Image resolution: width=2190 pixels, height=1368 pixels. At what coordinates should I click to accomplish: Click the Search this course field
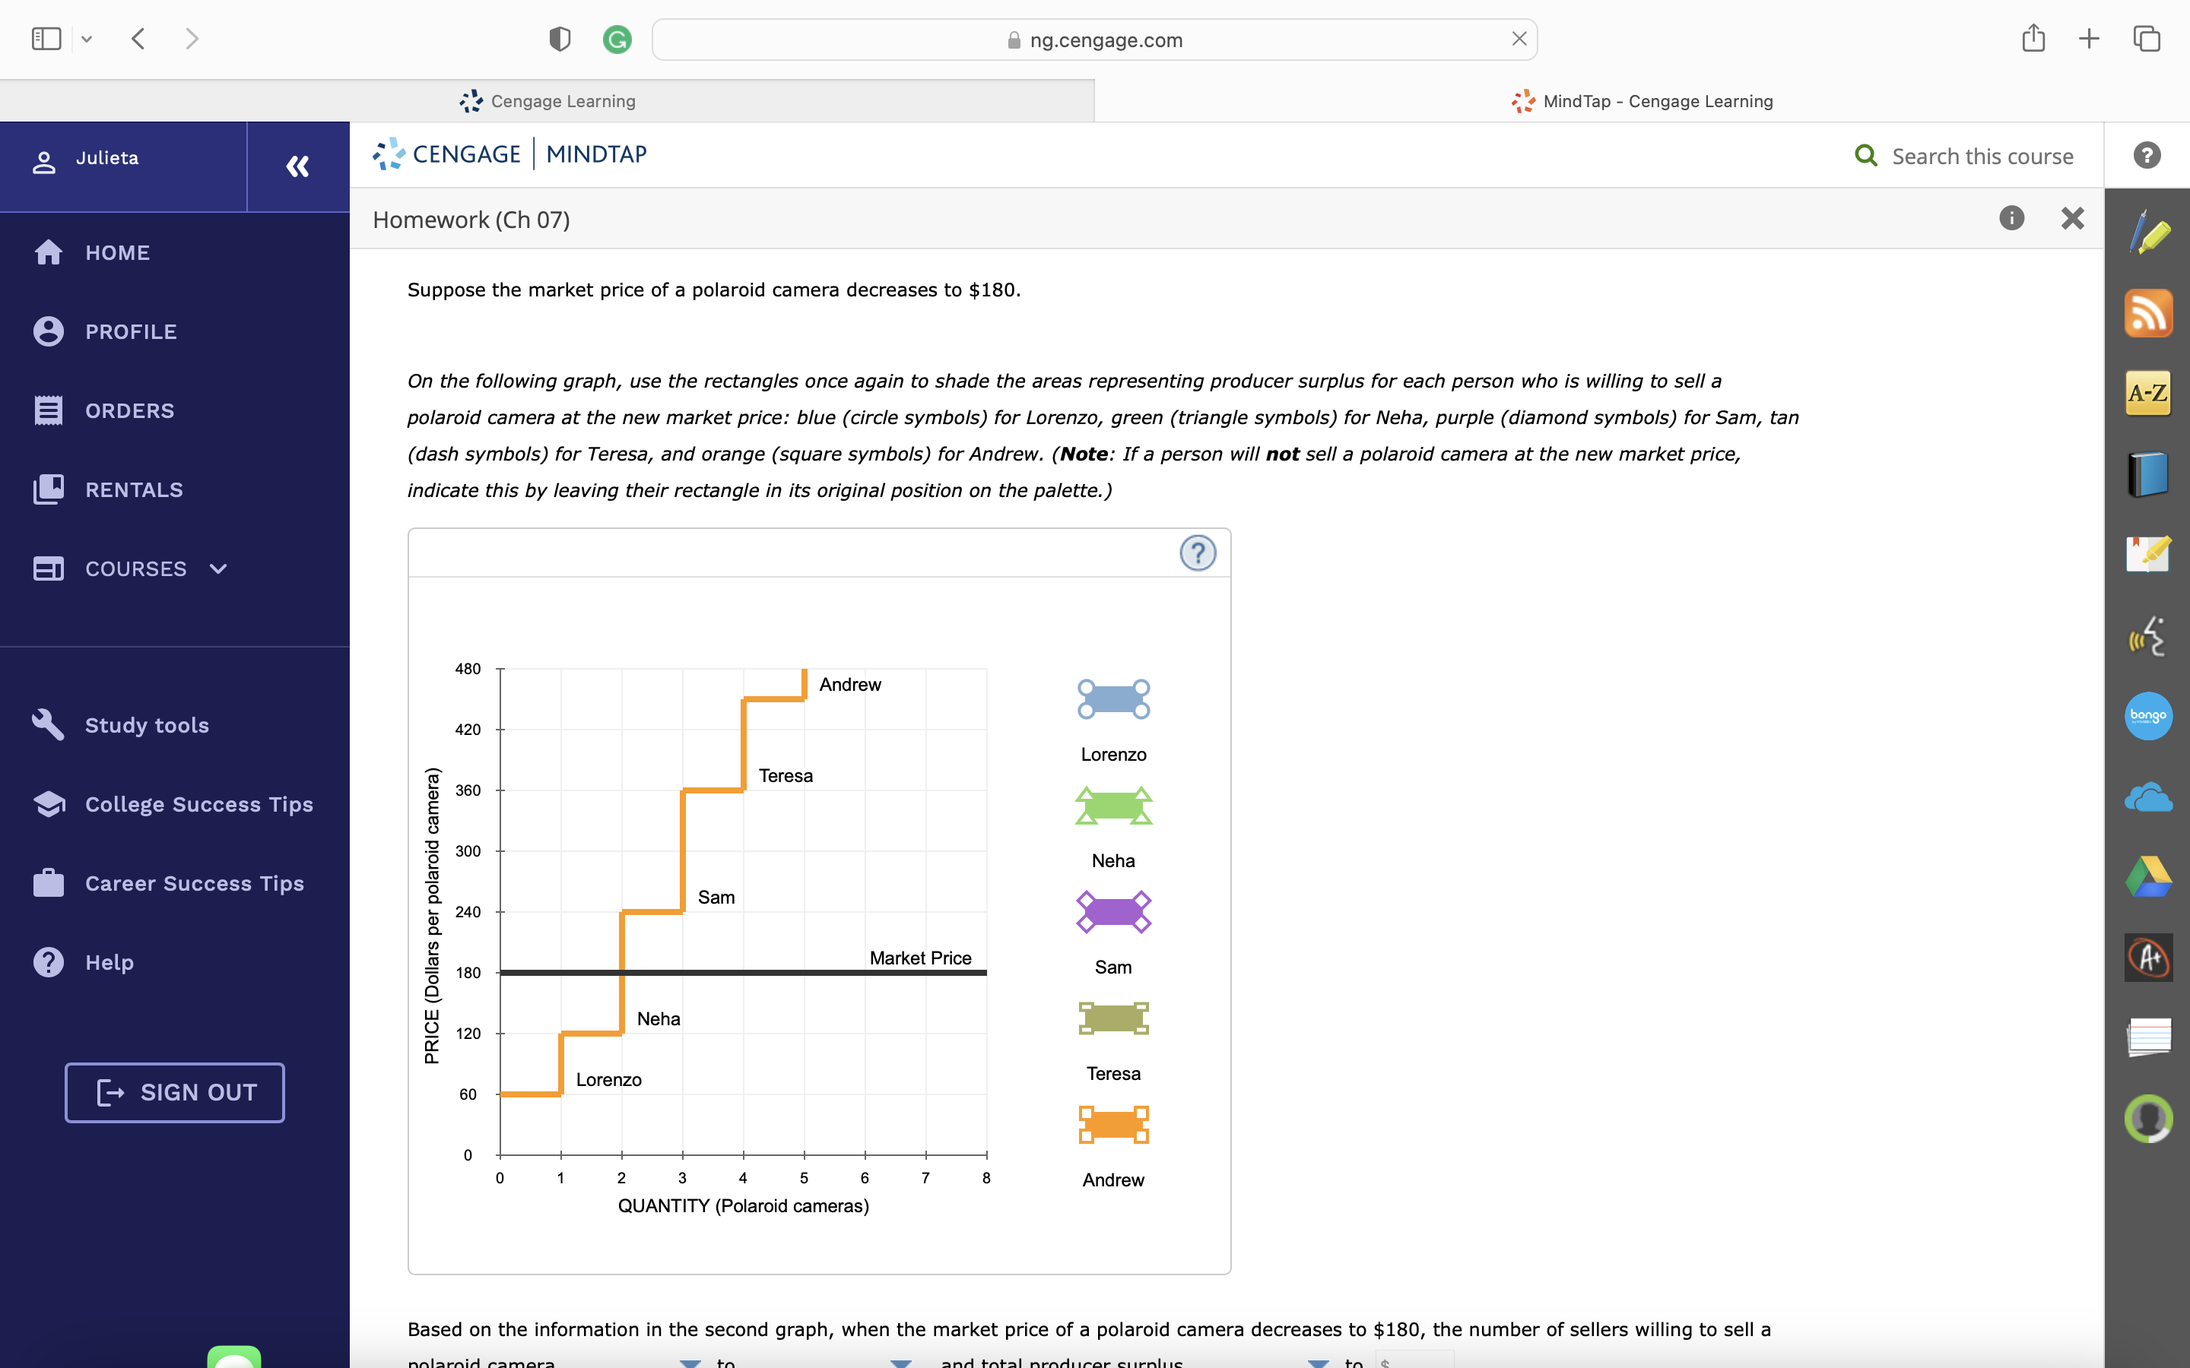point(1982,157)
